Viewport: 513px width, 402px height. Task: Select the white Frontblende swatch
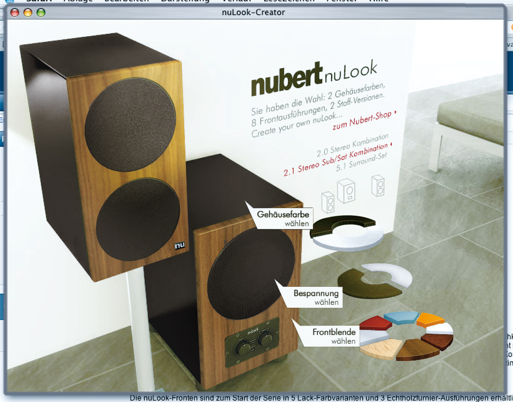(x=440, y=329)
